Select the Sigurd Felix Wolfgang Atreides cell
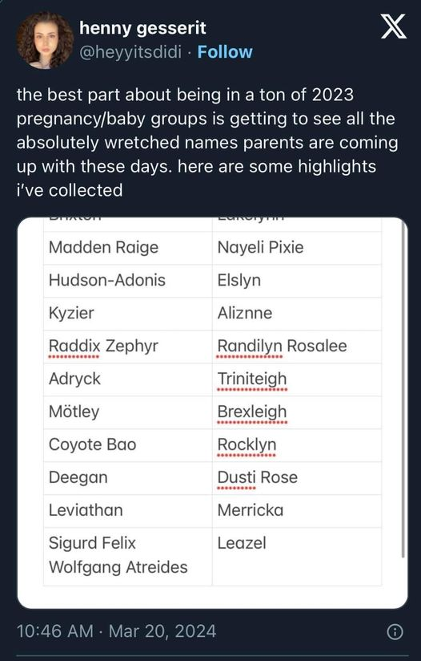The height and width of the screenshot is (661, 421). 128,557
